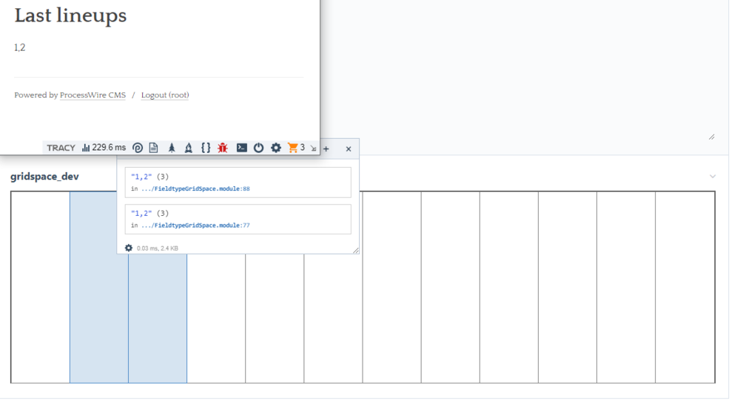This screenshot has height=402, width=740.
Task: Click the gear icon in dump panel footer
Action: click(x=129, y=248)
